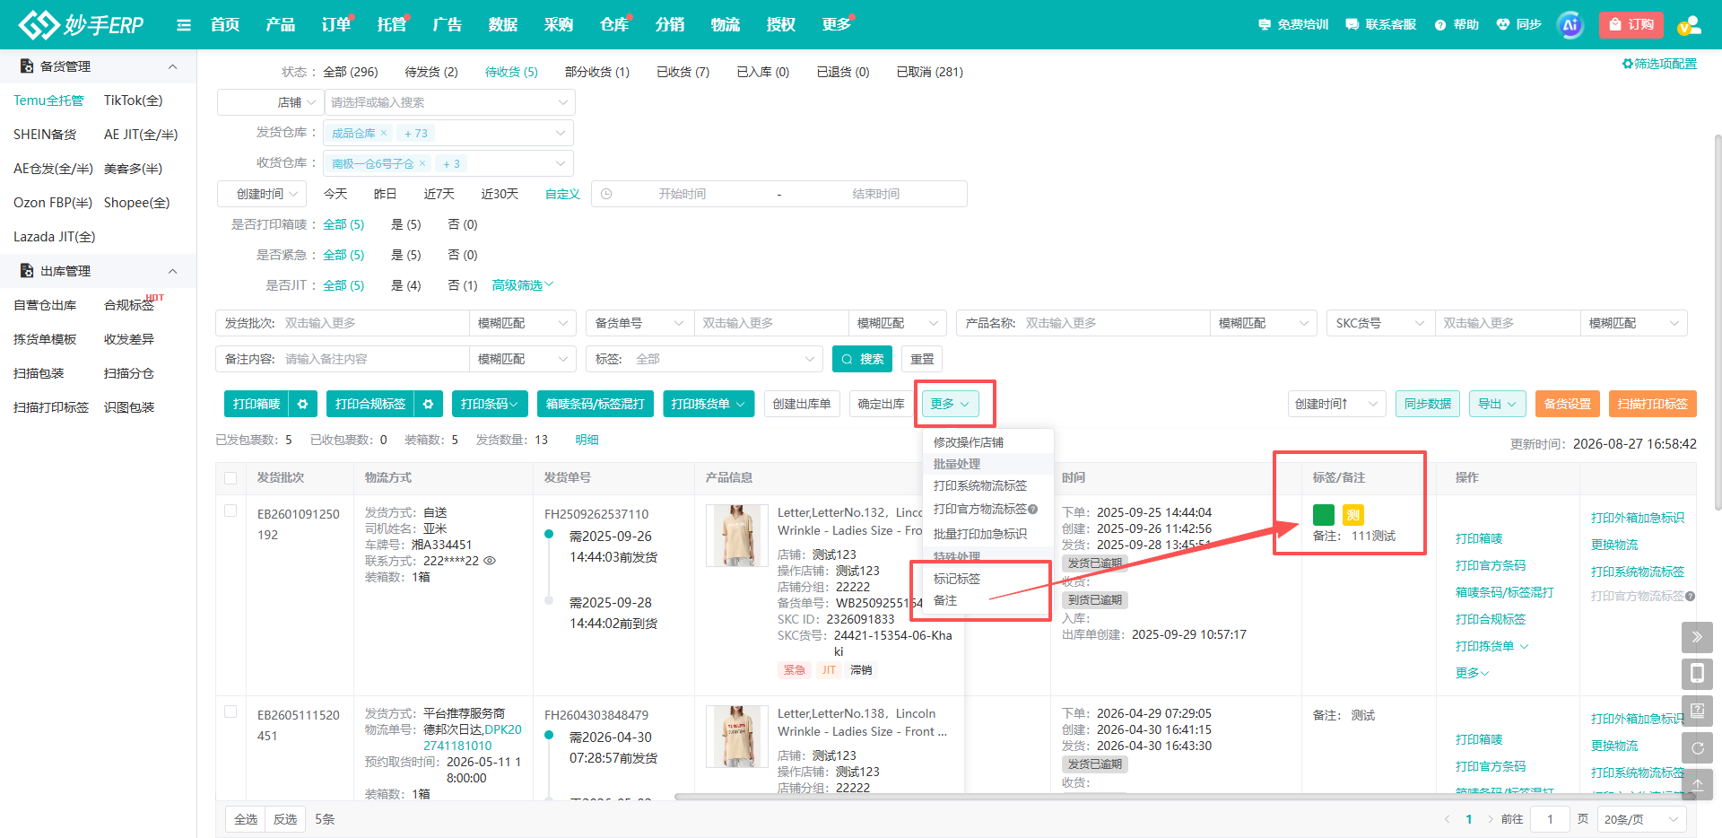Filter 是否JIT by 否 (1)
1722x838 pixels.
click(463, 285)
